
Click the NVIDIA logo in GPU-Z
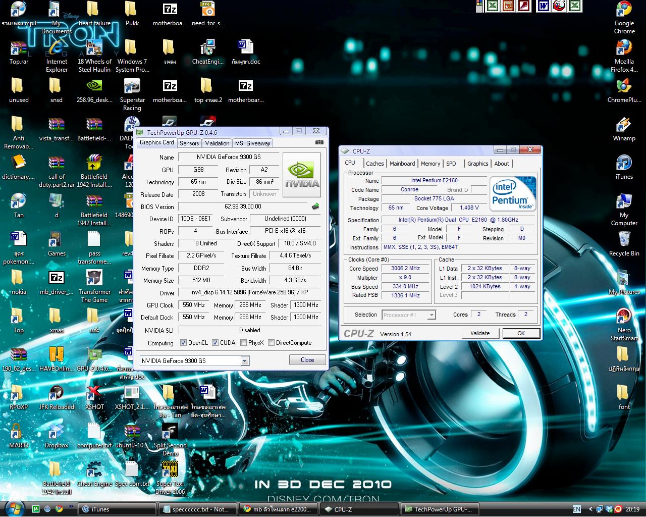click(x=302, y=175)
